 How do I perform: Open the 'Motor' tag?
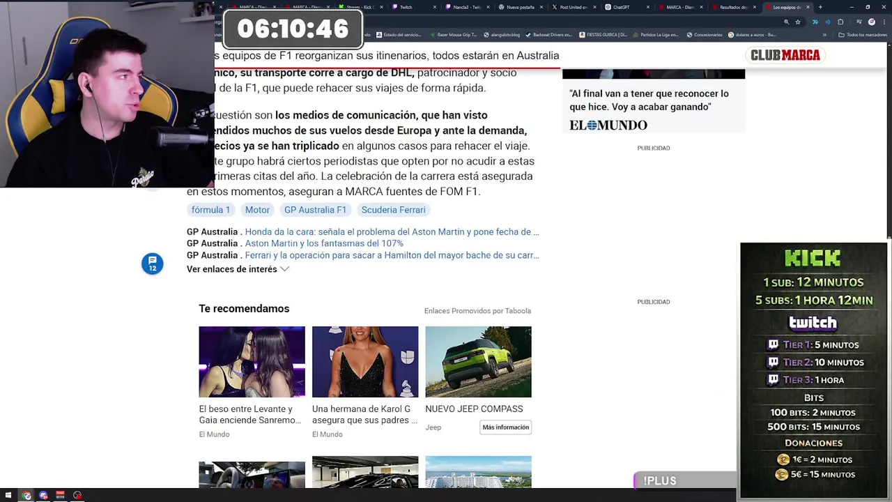(257, 210)
